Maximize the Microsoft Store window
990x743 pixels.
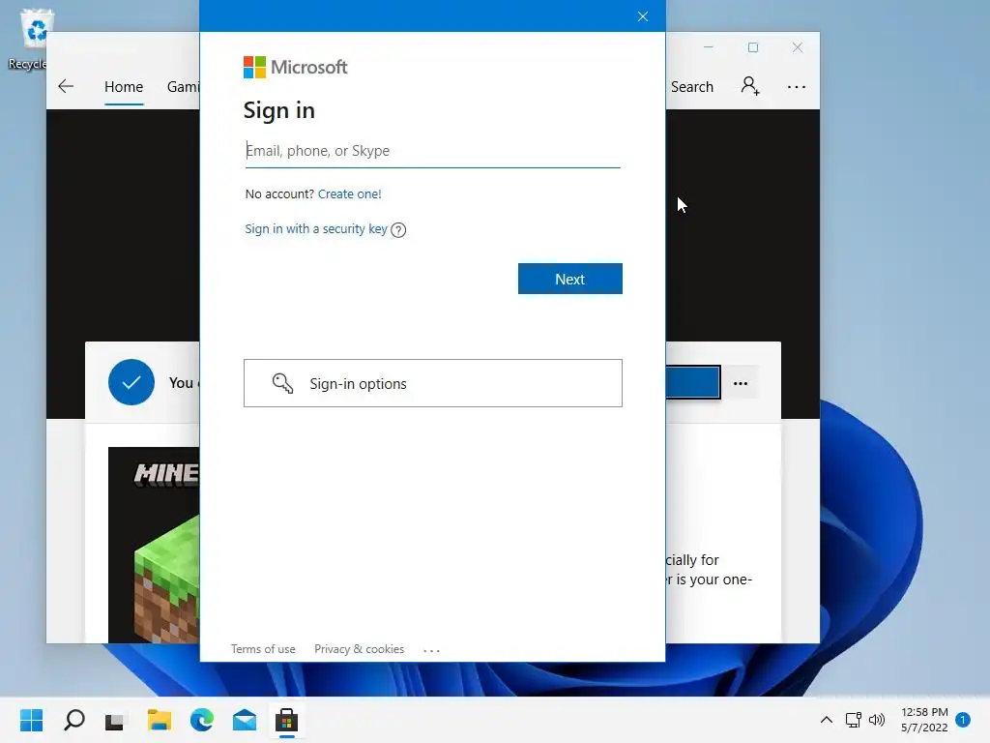(x=752, y=47)
